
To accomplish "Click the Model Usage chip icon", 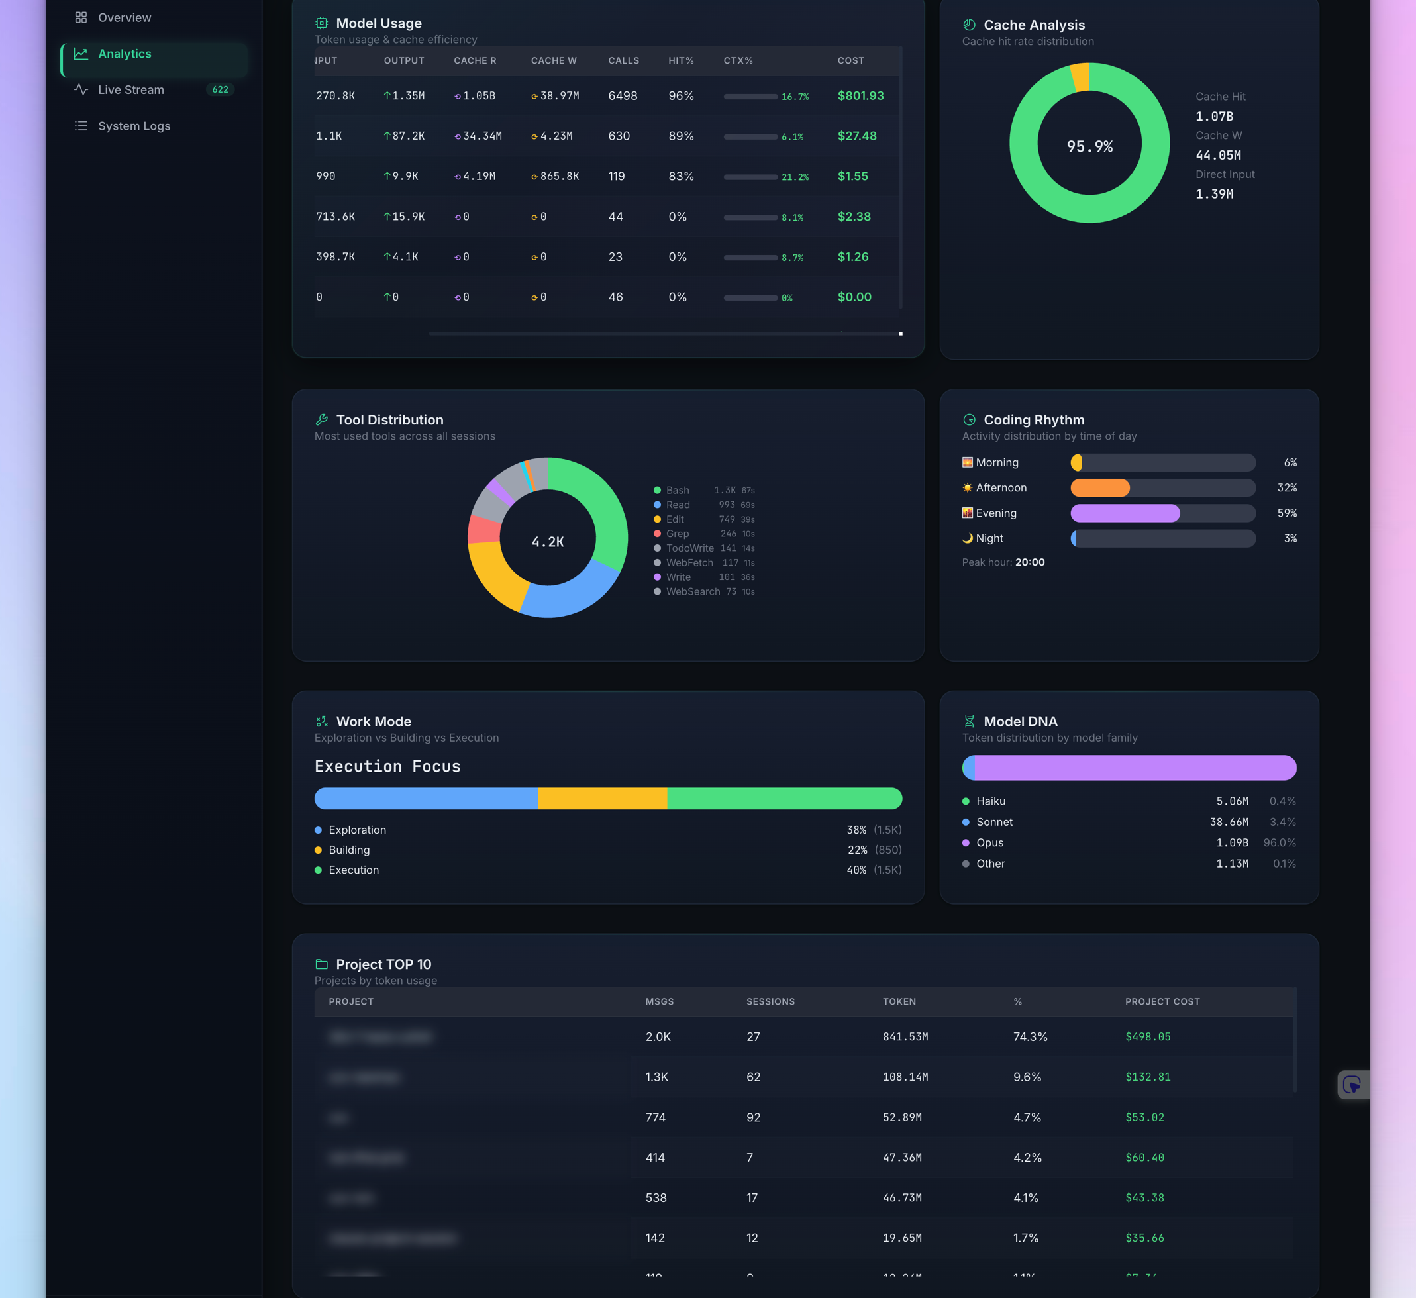I will pos(322,23).
